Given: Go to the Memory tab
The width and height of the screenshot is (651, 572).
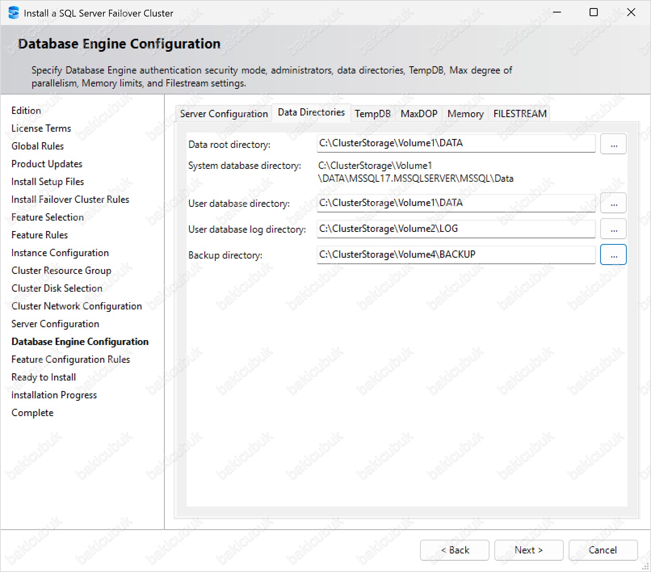Looking at the screenshot, I should tap(465, 114).
